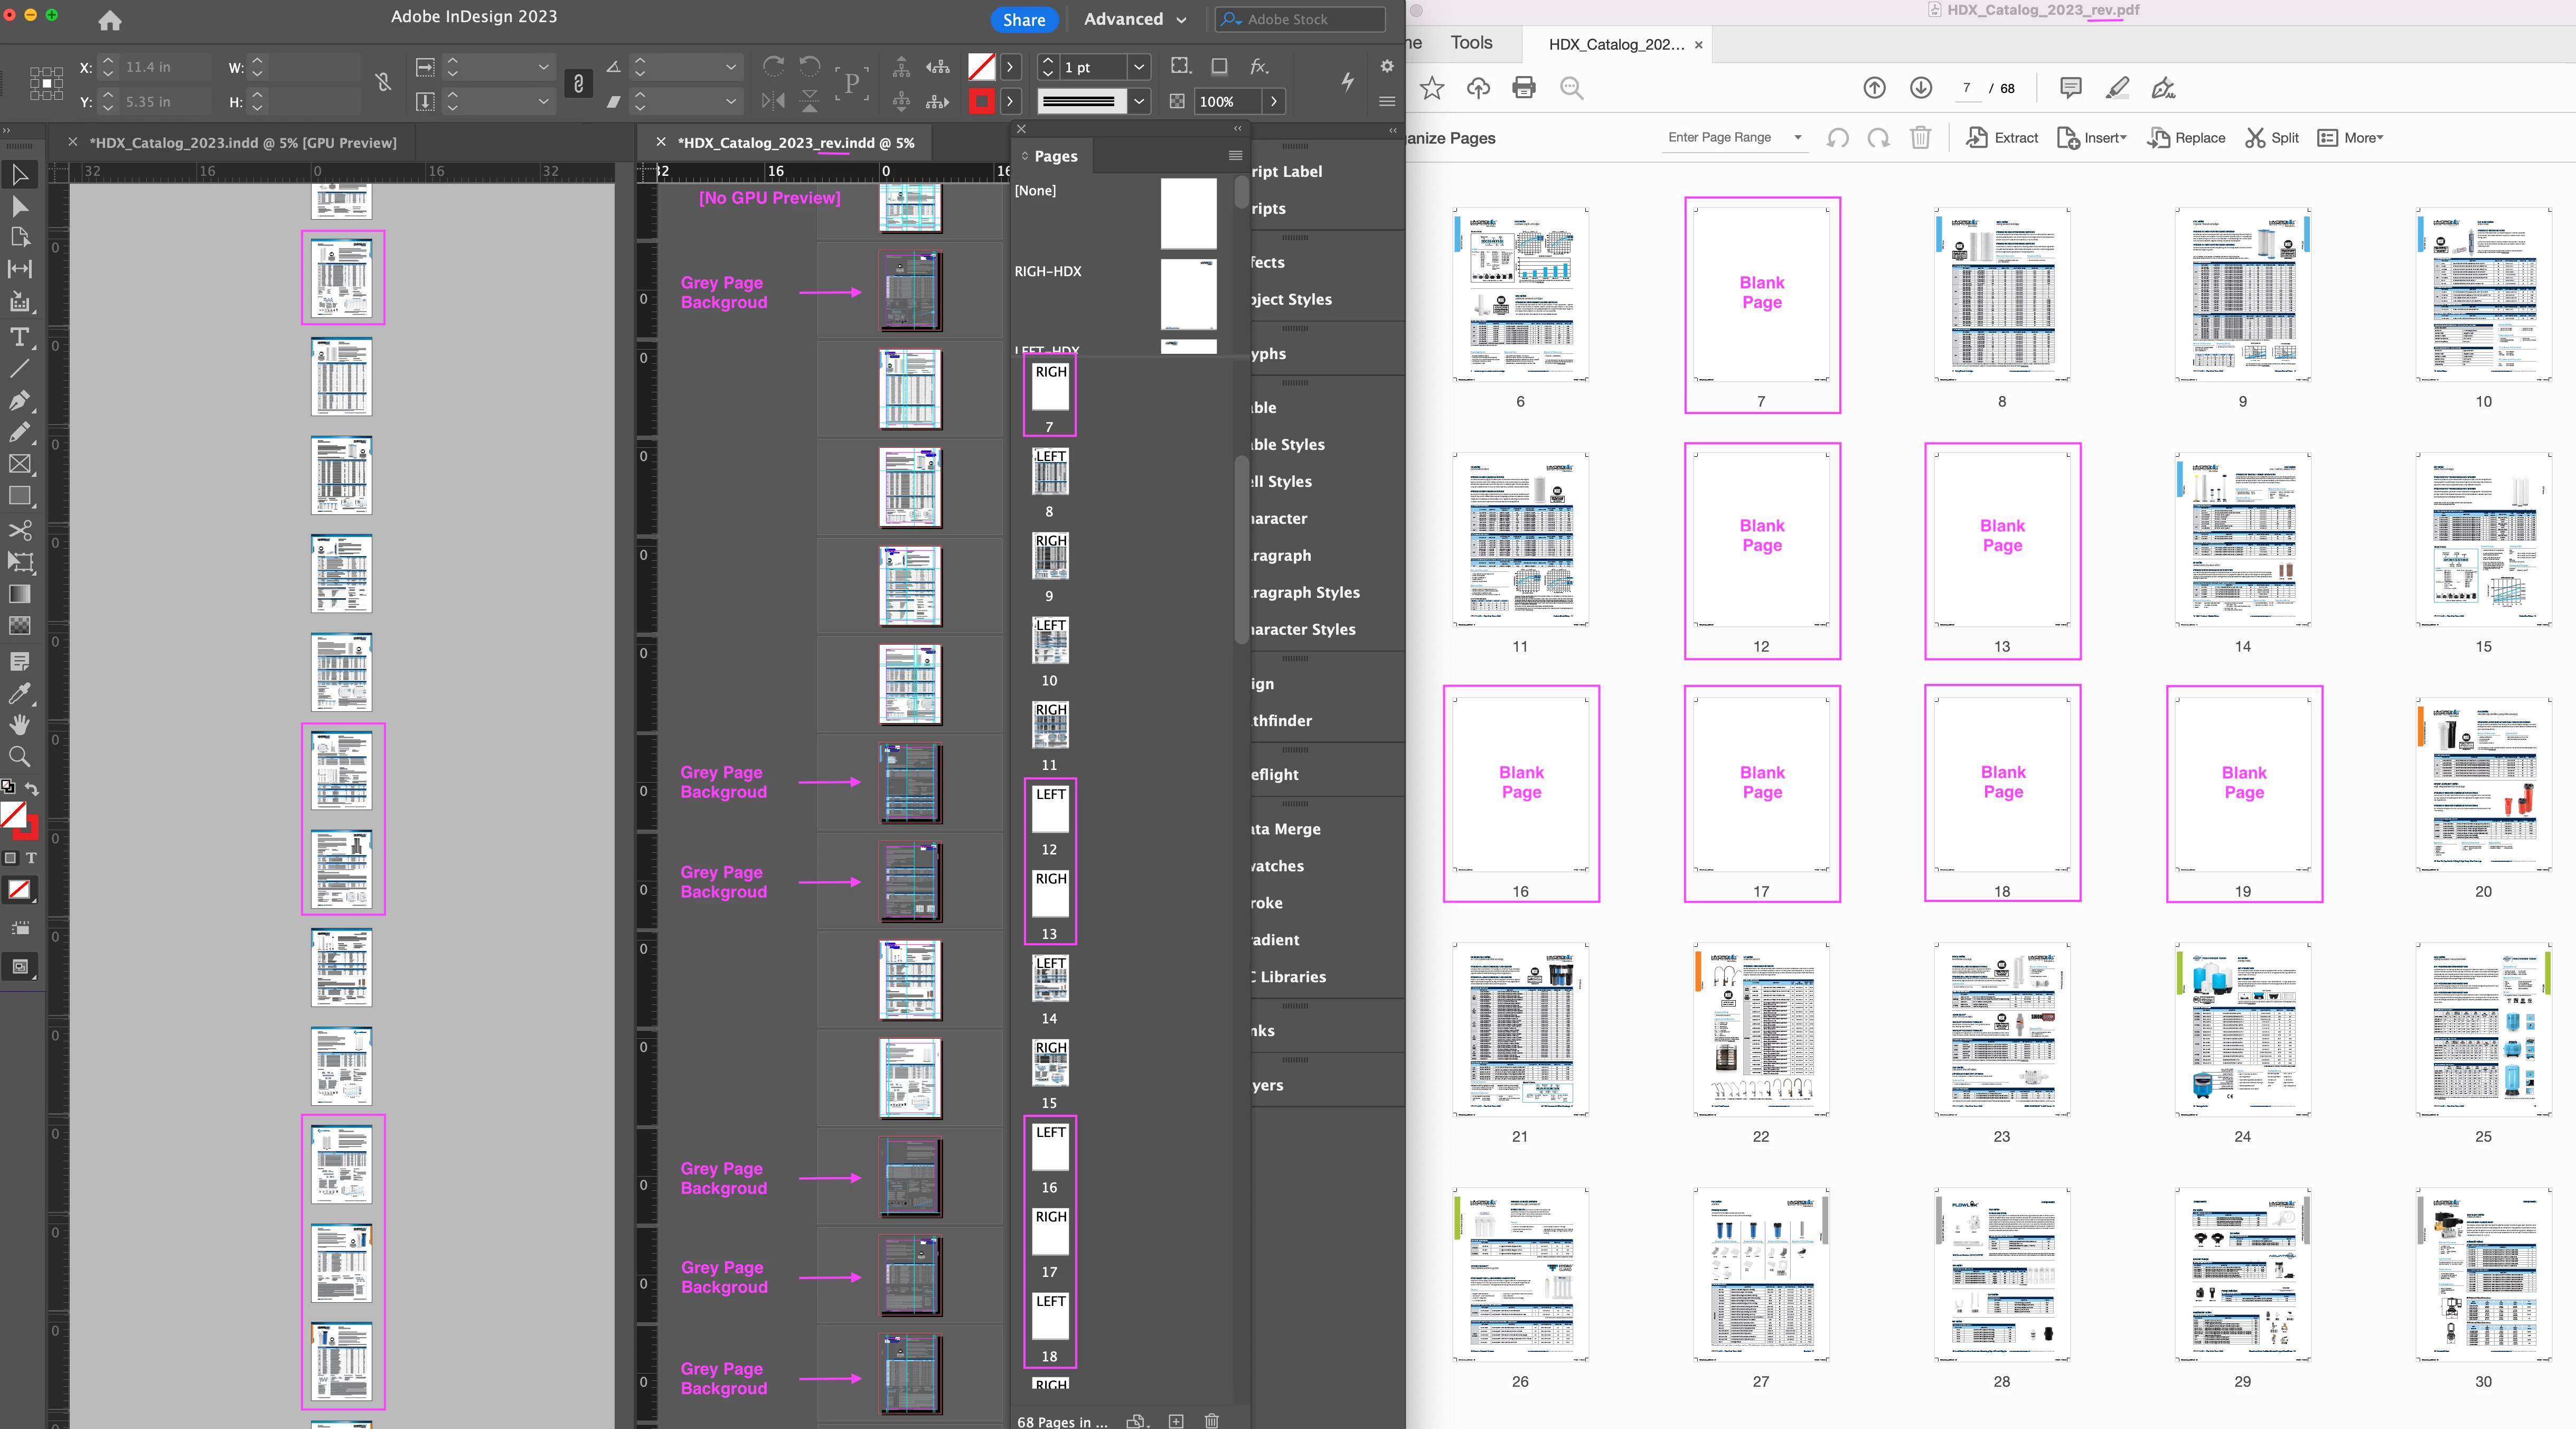The width and height of the screenshot is (2576, 1429).
Task: Select the Type tool
Action: pyautogui.click(x=19, y=337)
